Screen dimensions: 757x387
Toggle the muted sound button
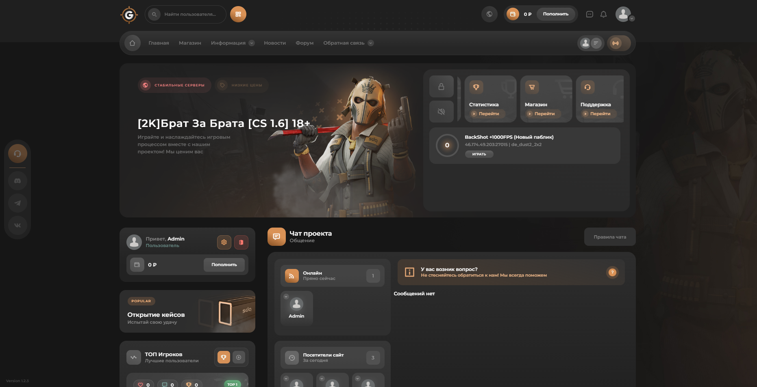(441, 112)
